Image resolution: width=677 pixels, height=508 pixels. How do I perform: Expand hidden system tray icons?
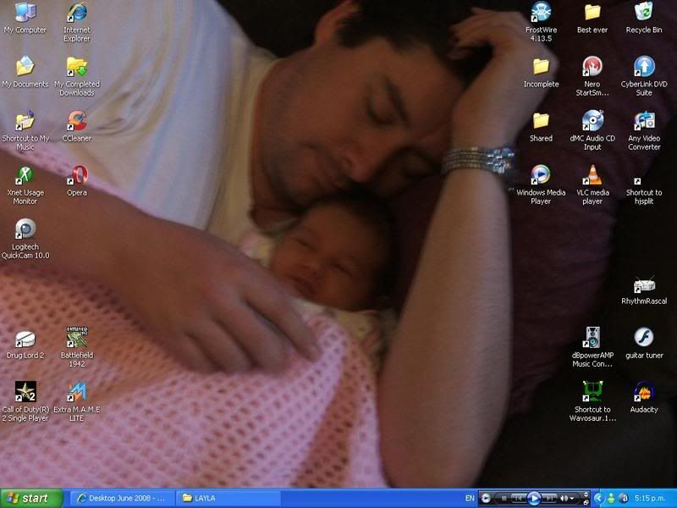(x=598, y=498)
